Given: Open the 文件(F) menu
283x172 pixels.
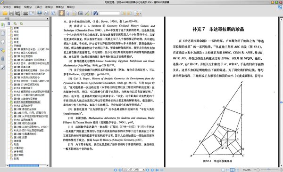Looking at the screenshot, I should pos(7,7).
